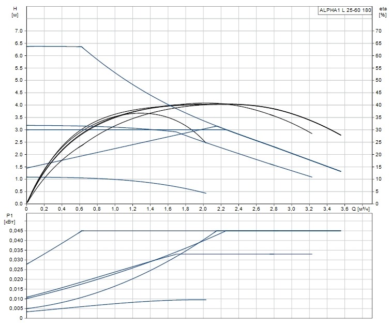
Task: Click the right end of thick efficiency curve
Action: point(341,135)
